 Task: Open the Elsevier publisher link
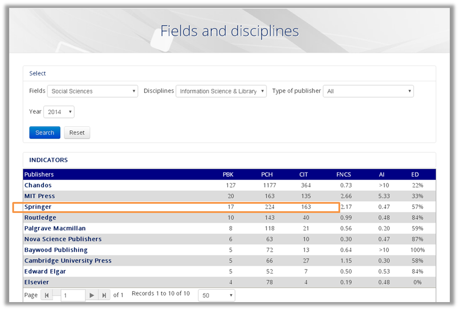tap(36, 282)
